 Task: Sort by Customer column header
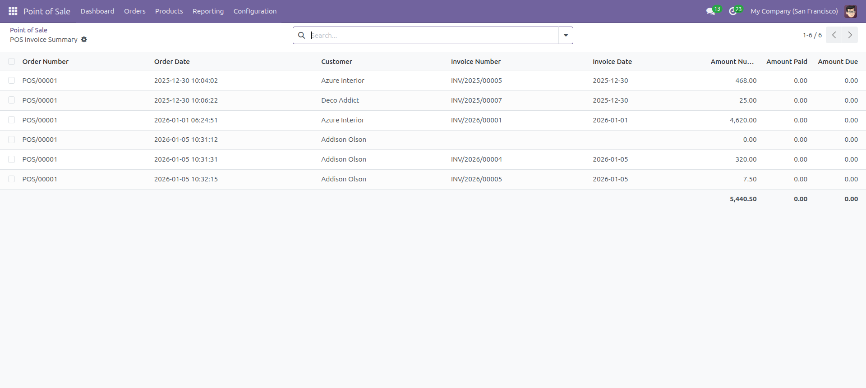point(336,62)
